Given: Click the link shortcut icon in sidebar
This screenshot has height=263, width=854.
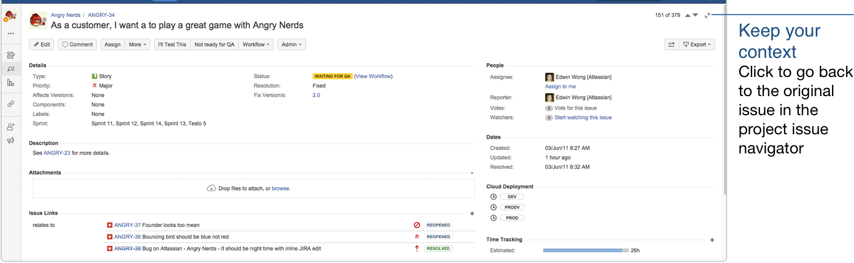Looking at the screenshot, I should (11, 104).
